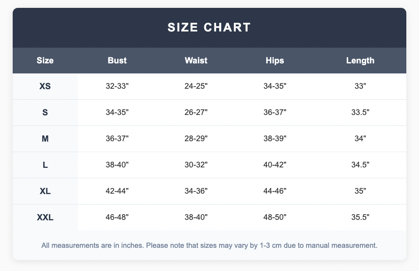Select the Length column header
The image size is (419, 271).
(x=360, y=61)
